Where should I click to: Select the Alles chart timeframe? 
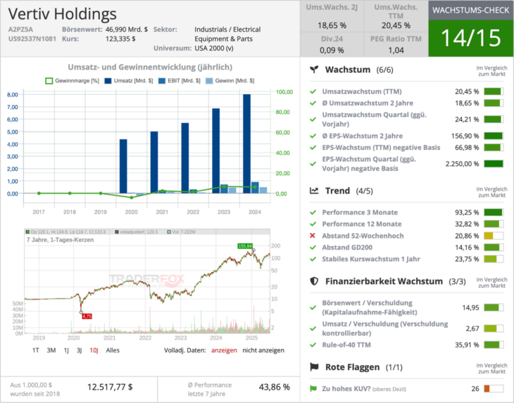click(113, 350)
